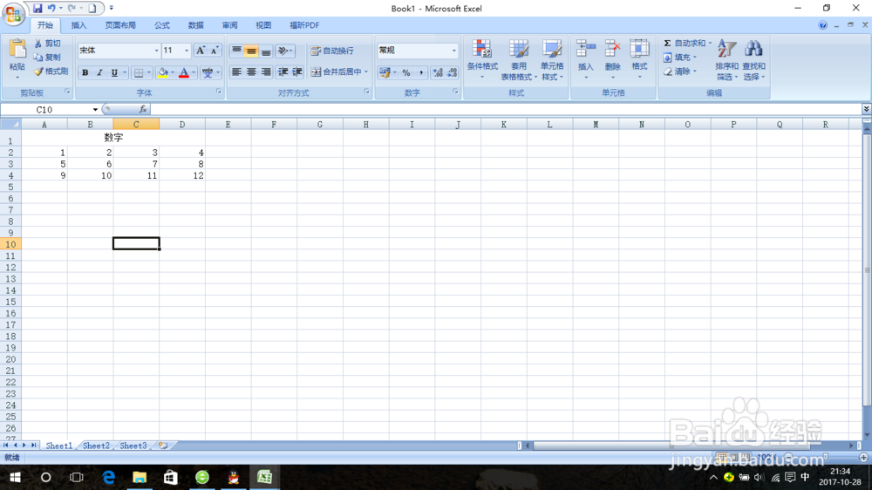Switch to the 插入 ribbon tab
Viewport: 872px width, 490px height.
(79, 25)
